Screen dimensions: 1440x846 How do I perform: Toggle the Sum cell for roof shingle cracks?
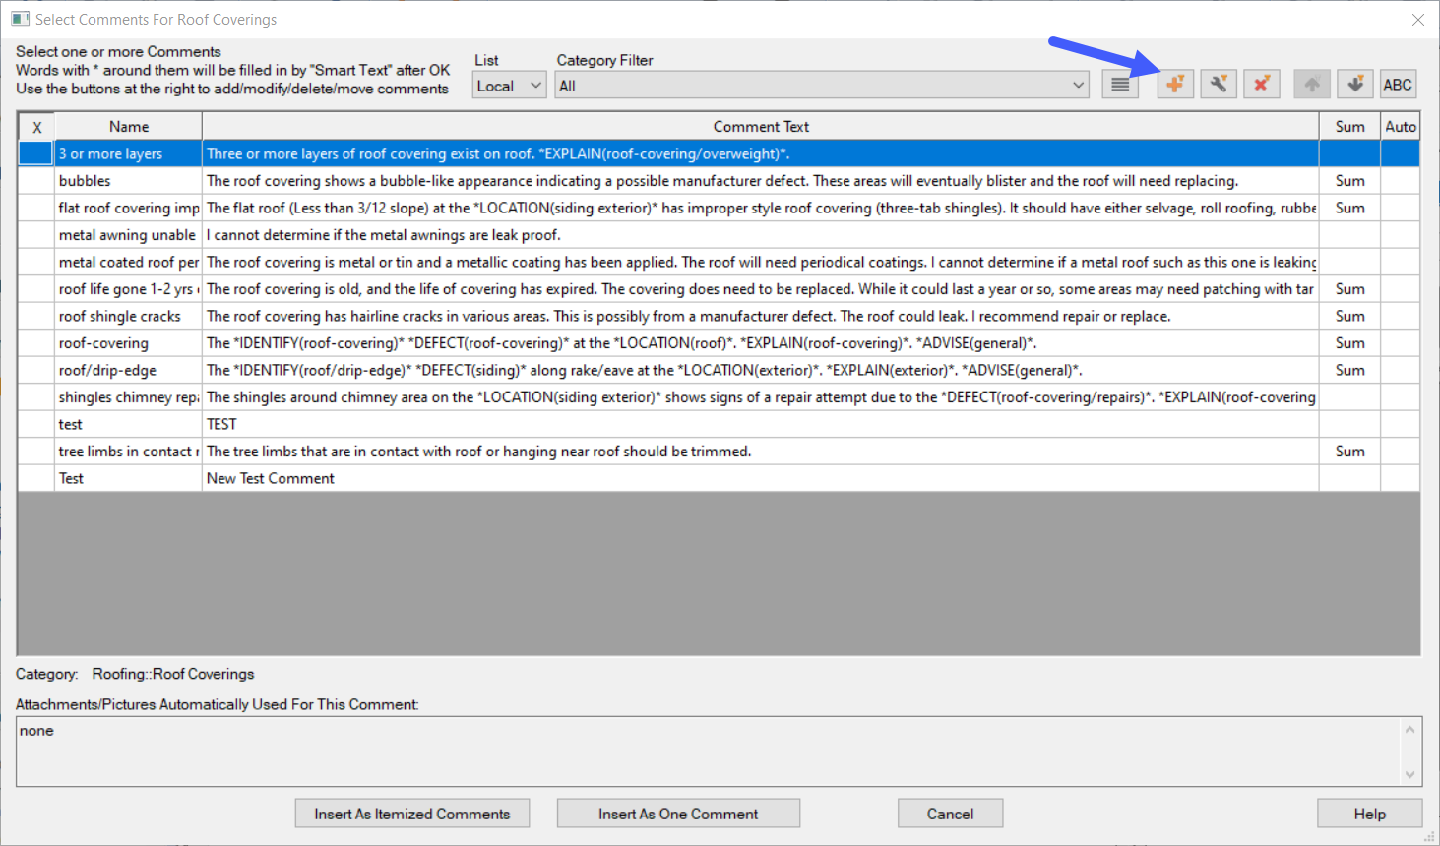(1349, 317)
